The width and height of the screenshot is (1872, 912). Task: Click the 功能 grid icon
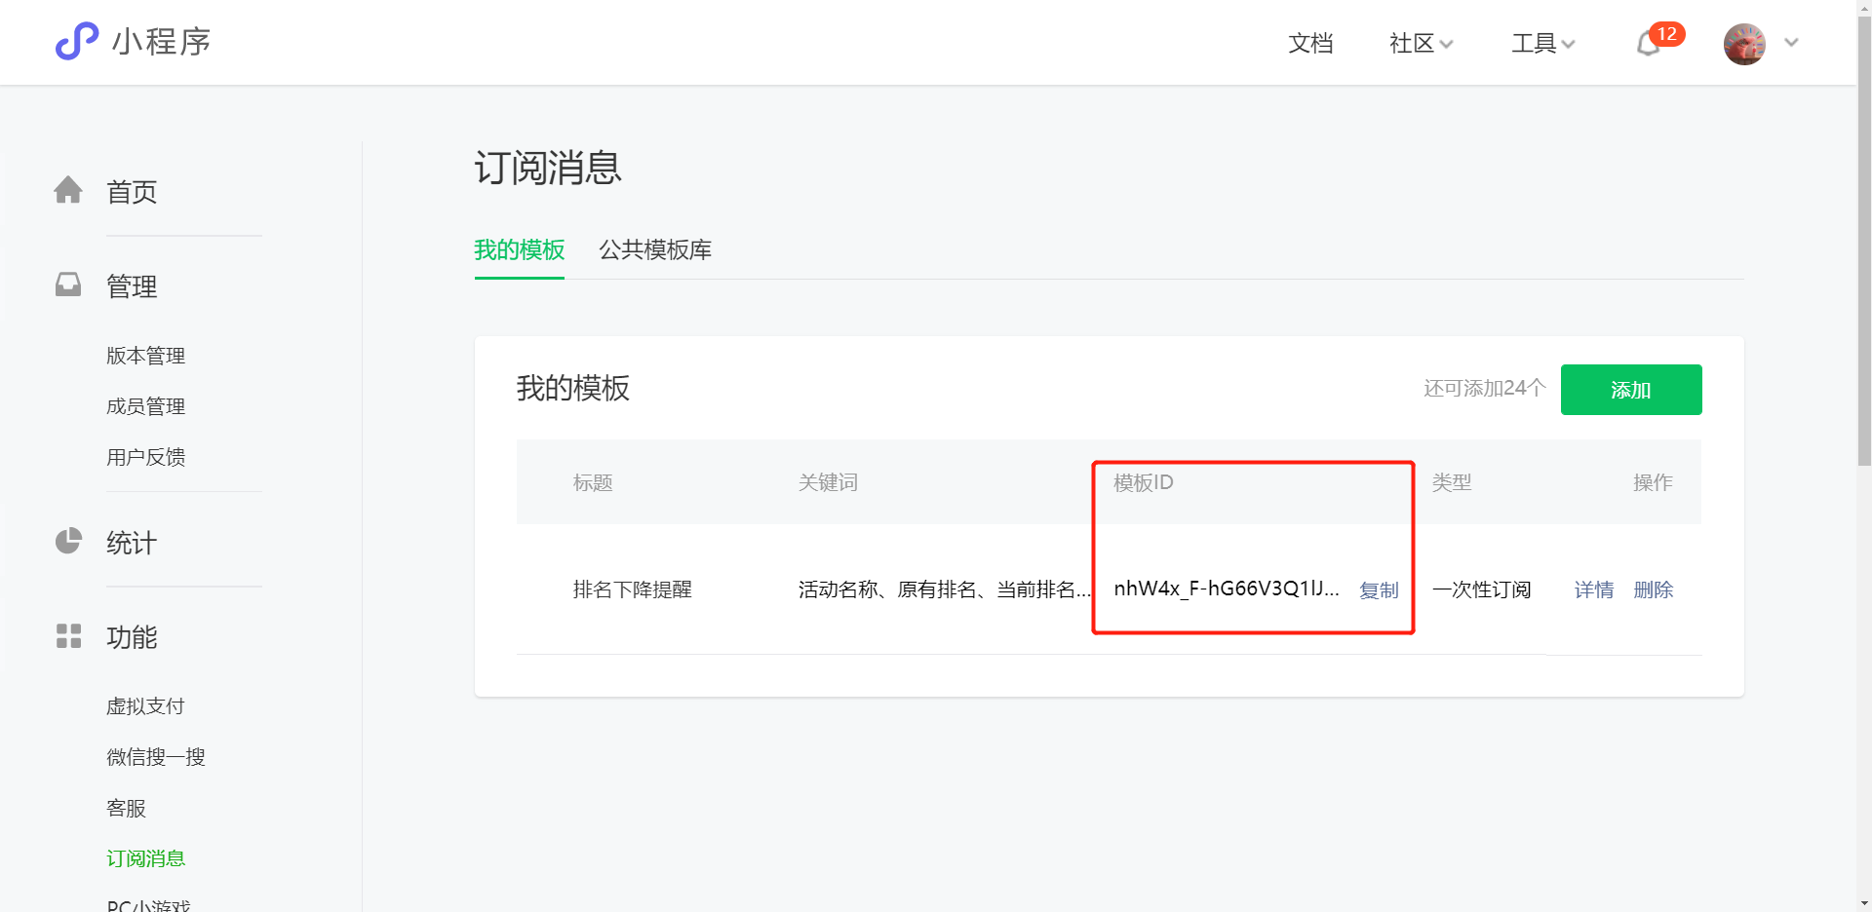point(68,636)
